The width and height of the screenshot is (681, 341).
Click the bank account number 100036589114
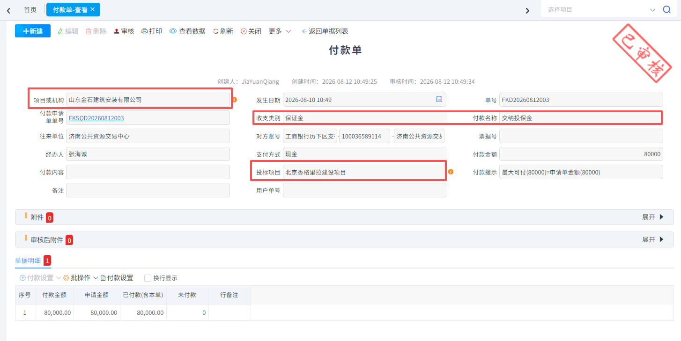point(365,136)
